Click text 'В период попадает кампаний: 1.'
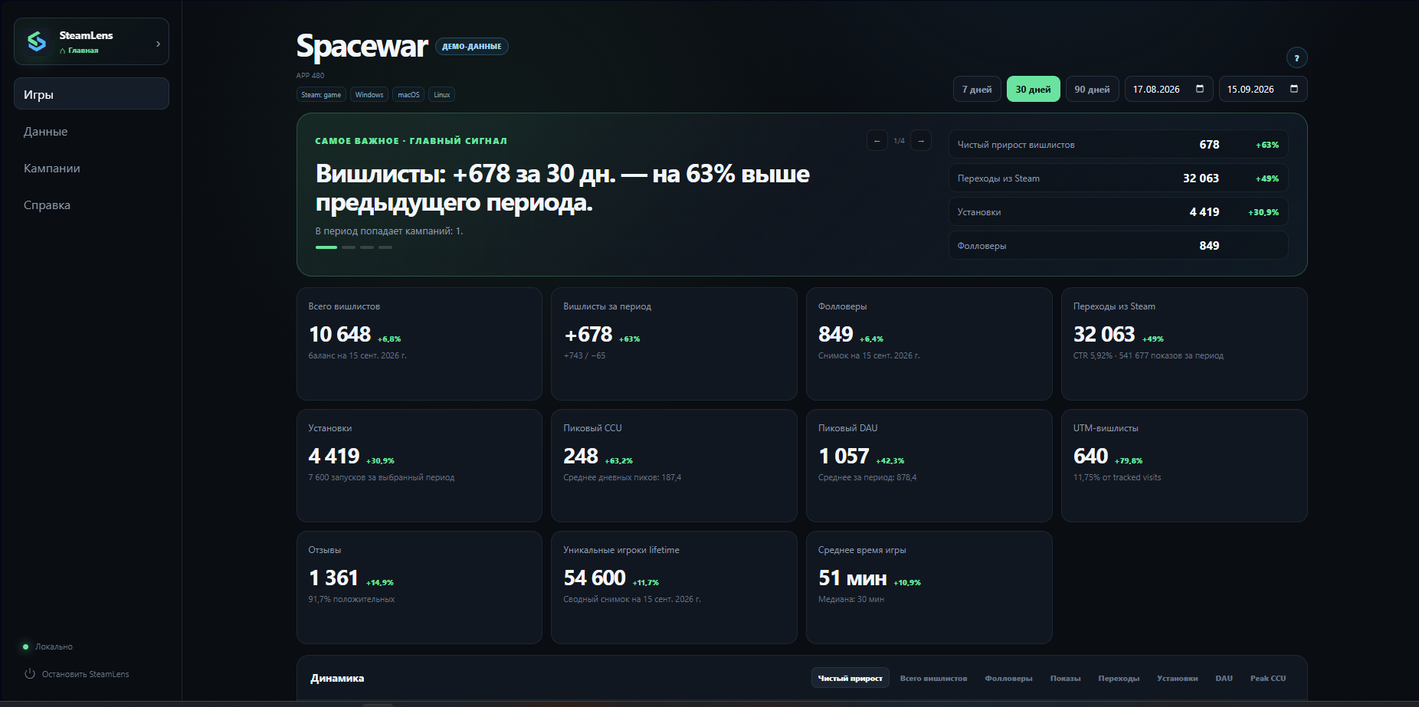Image resolution: width=1419 pixels, height=707 pixels. click(389, 231)
